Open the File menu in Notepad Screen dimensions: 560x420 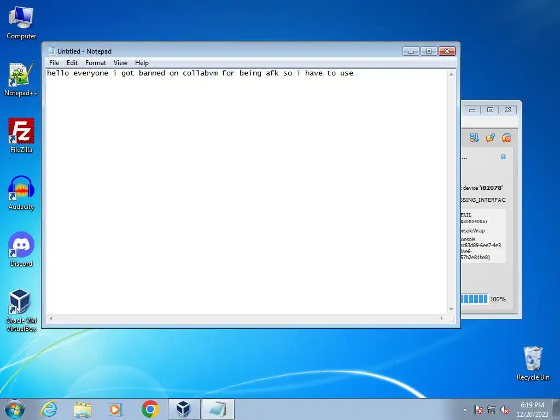(54, 63)
